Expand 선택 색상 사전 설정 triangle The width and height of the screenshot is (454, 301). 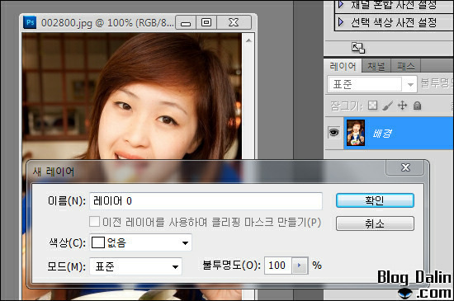click(341, 22)
